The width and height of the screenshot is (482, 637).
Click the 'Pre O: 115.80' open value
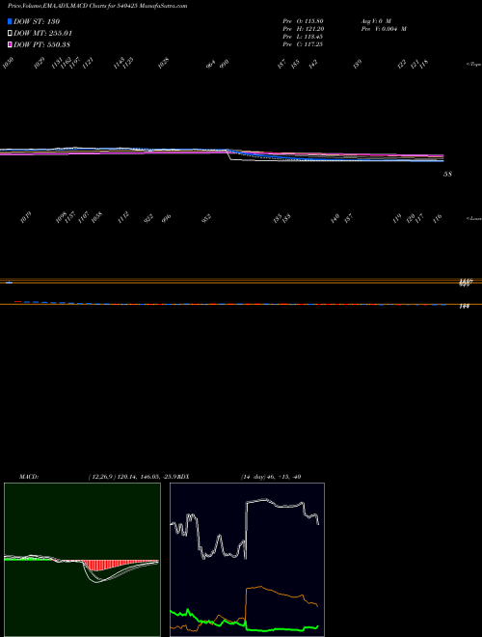tap(303, 20)
